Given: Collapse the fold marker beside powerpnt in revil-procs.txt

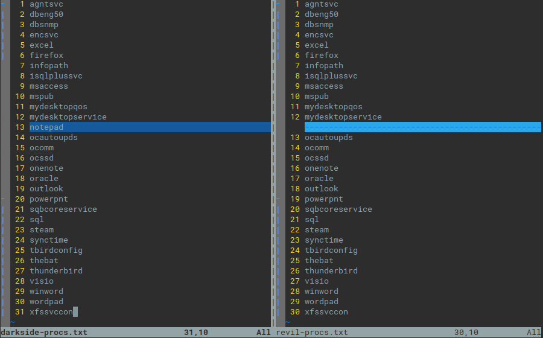Looking at the screenshot, I should [x=278, y=199].
